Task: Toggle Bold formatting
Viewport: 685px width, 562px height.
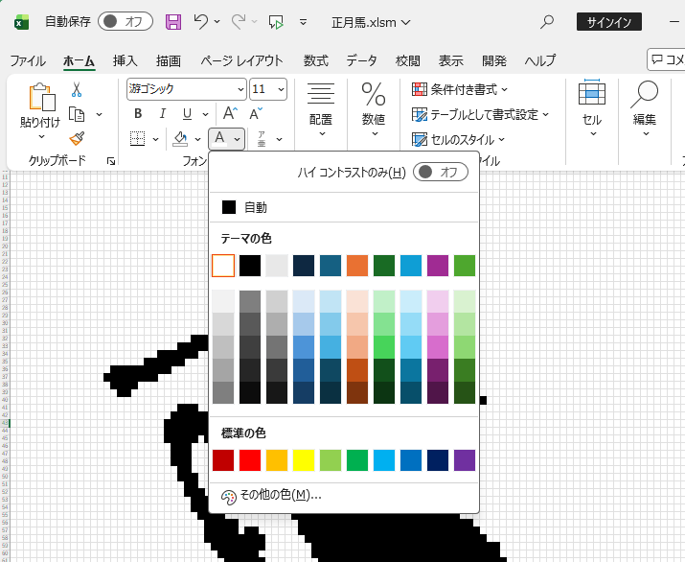Action: [x=137, y=114]
